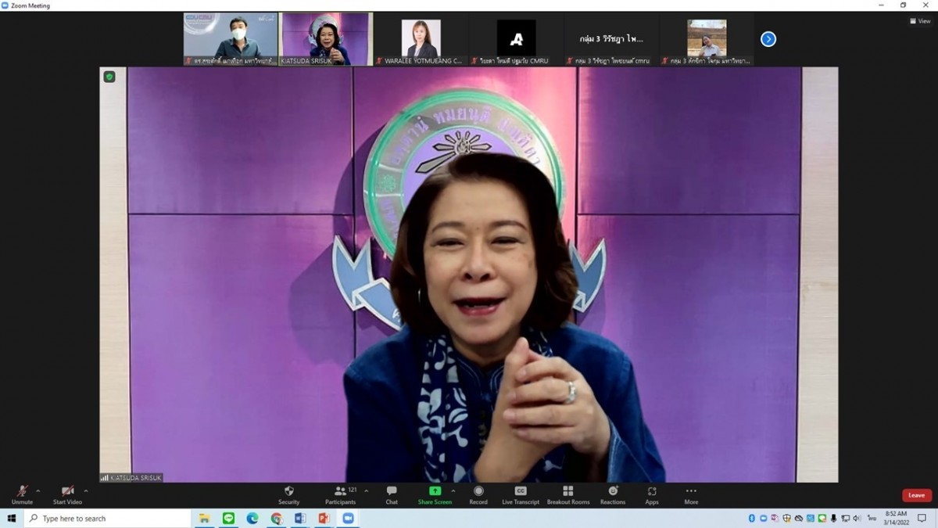The width and height of the screenshot is (938, 528).
Task: Open Breakout Rooms
Action: 568,495
